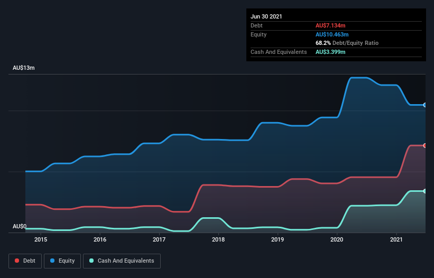Click the blue Equity legend dot
434x278 pixels.
(x=52, y=261)
